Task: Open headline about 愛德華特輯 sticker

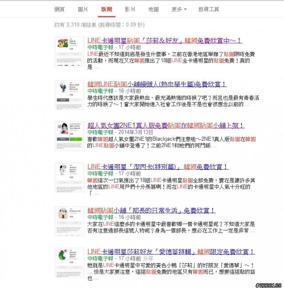Action: [x=171, y=252]
